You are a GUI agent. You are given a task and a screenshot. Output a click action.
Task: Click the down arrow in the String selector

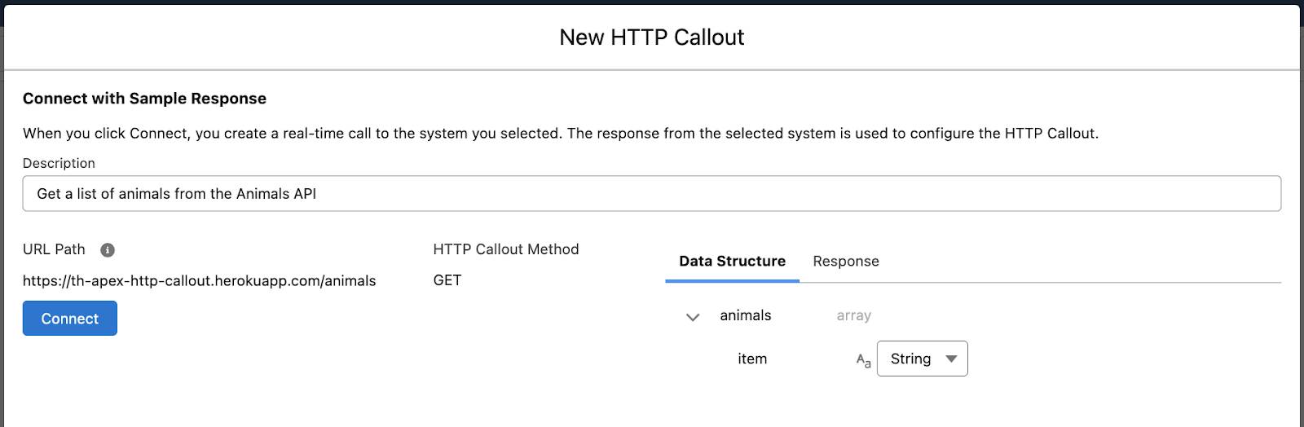pyautogui.click(x=951, y=359)
